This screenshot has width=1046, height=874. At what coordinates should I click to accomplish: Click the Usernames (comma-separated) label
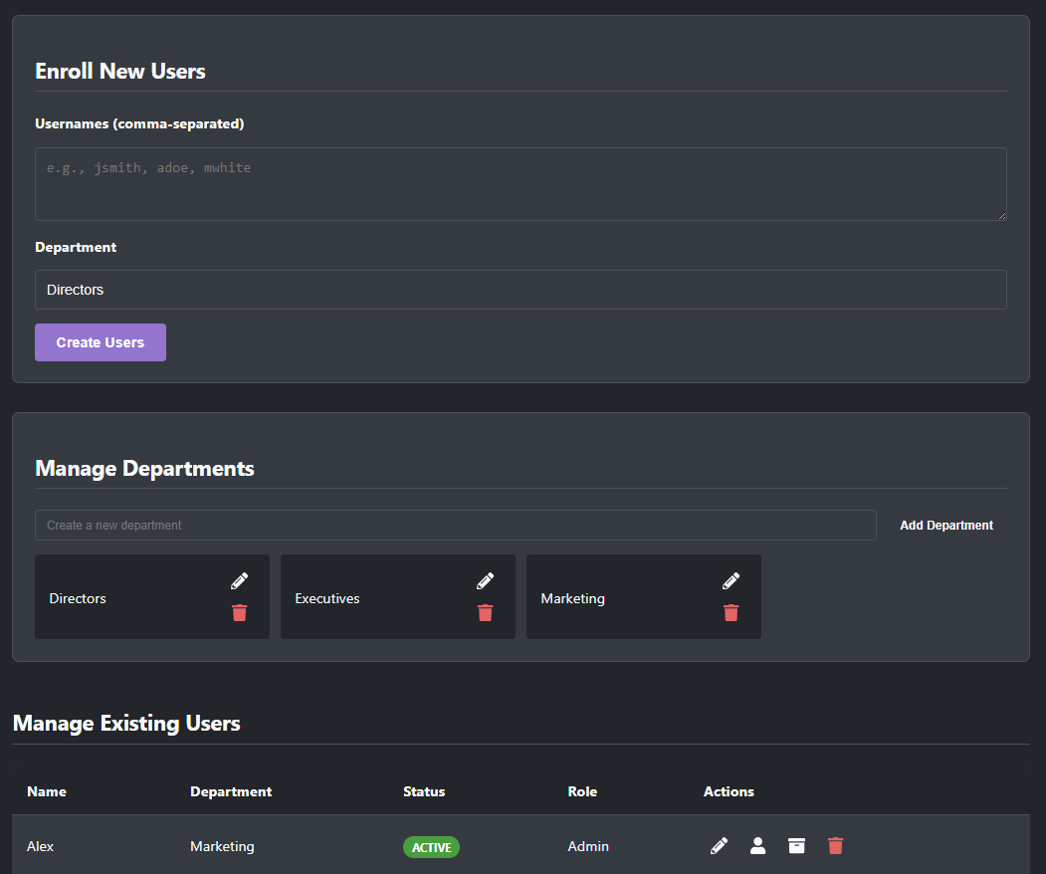point(139,123)
